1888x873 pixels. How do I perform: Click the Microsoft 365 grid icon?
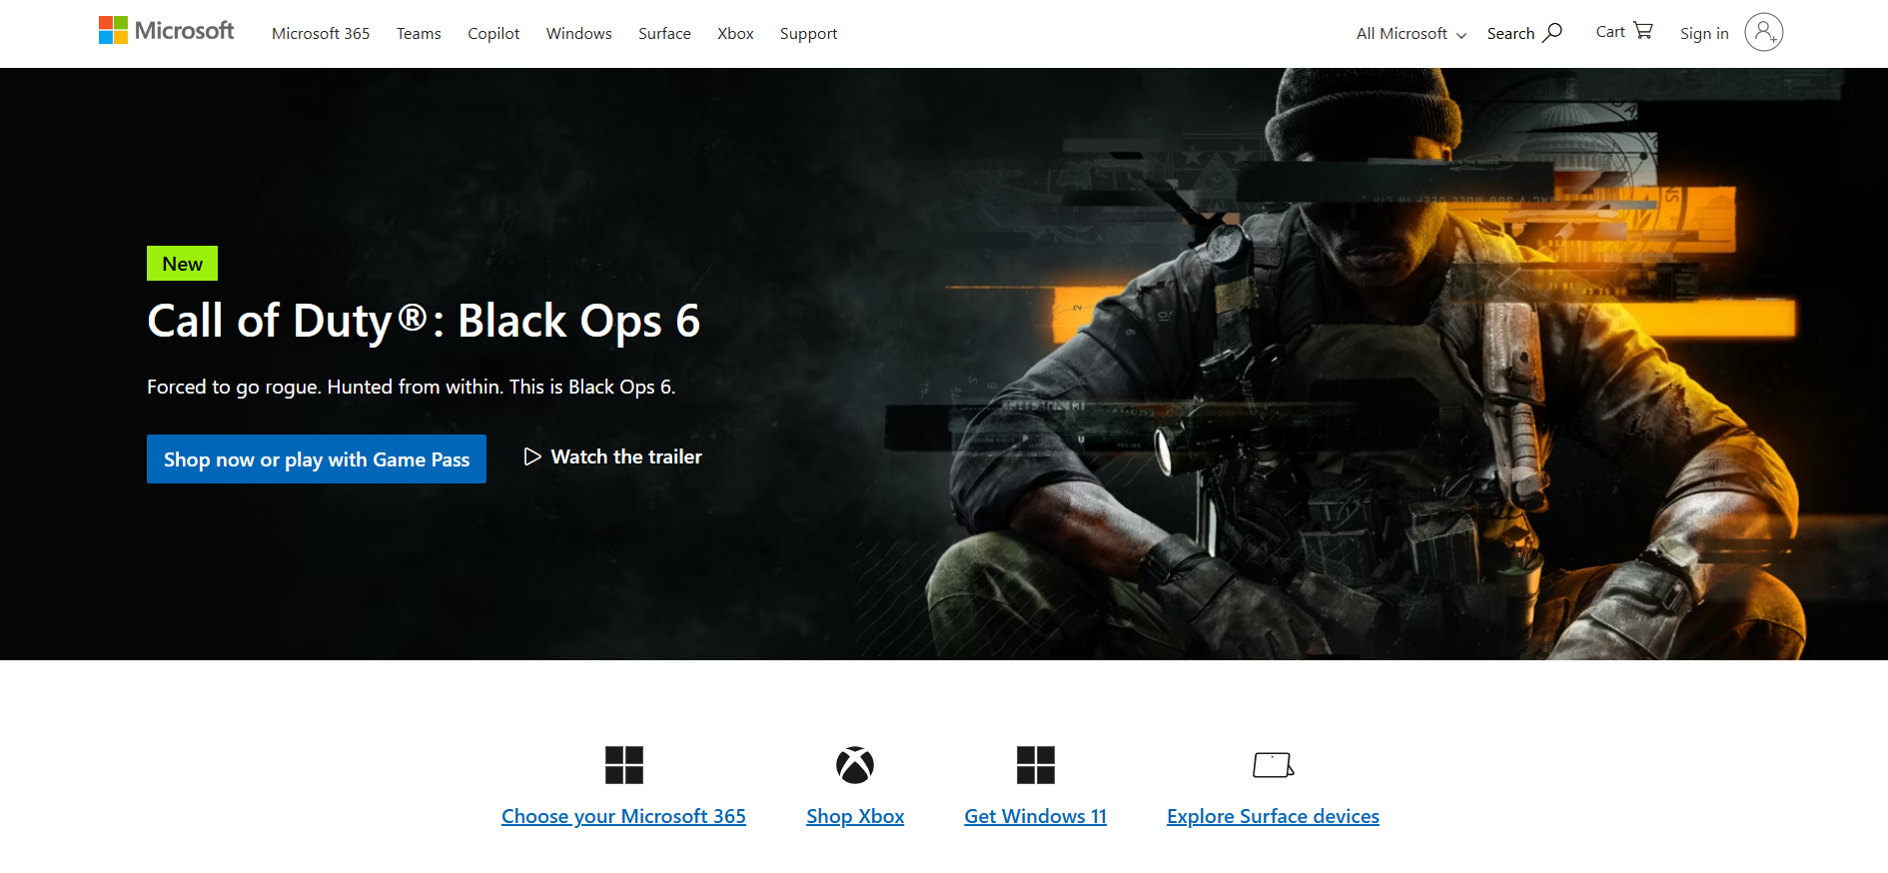click(x=624, y=765)
